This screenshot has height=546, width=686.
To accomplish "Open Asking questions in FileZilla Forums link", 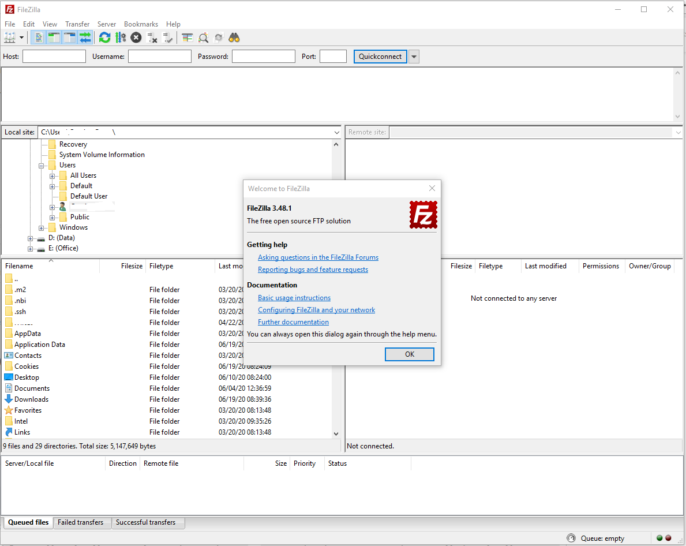I will pyautogui.click(x=318, y=257).
